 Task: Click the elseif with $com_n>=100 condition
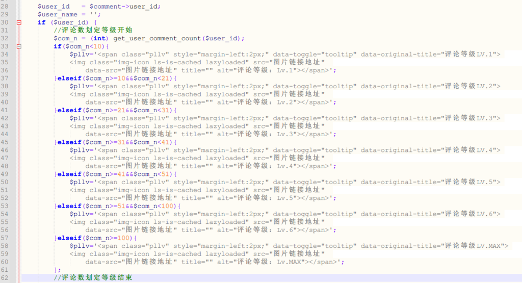(69, 238)
